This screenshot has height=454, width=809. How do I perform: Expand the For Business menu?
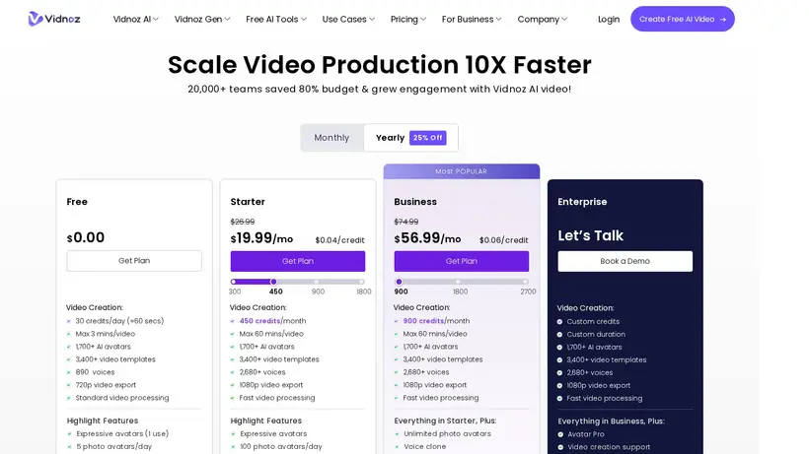coord(472,19)
